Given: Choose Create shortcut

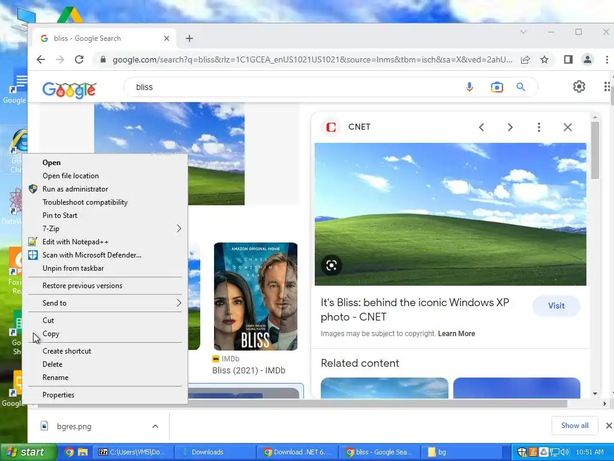Looking at the screenshot, I should 105,351.
